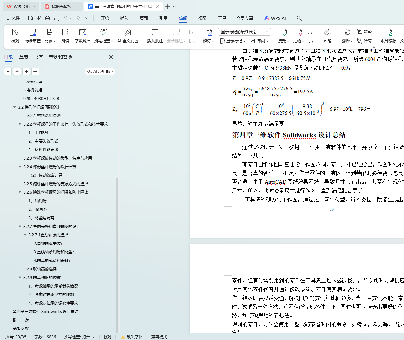404x340 pixels.
Task: Collapse 3.2.4 梯形丝杆螺母的设计计算 node
Action: tap(20, 167)
